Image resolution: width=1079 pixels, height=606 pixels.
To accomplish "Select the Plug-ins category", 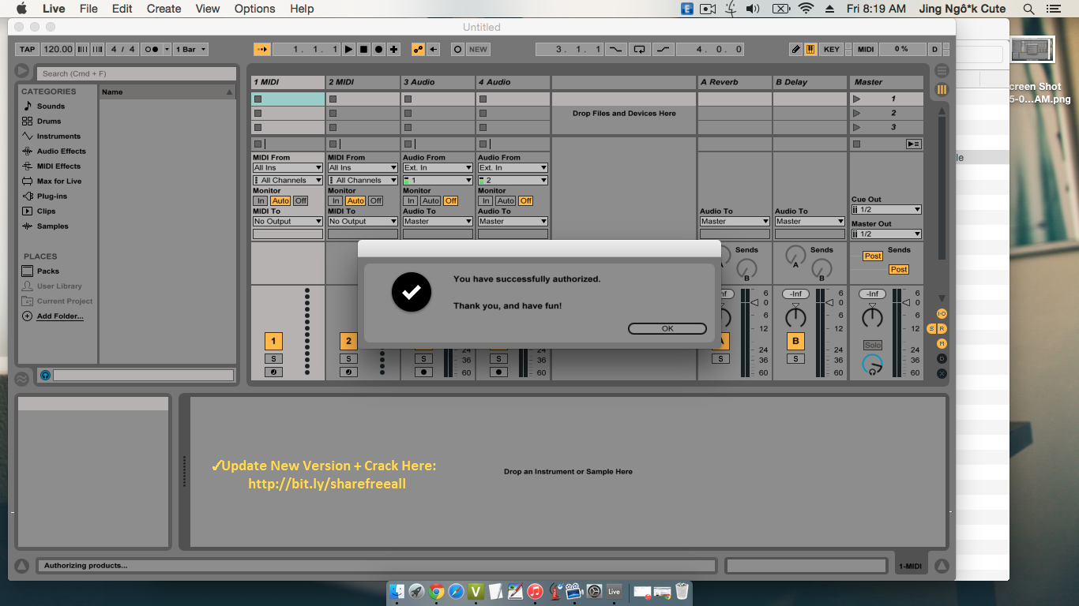I will 52,196.
